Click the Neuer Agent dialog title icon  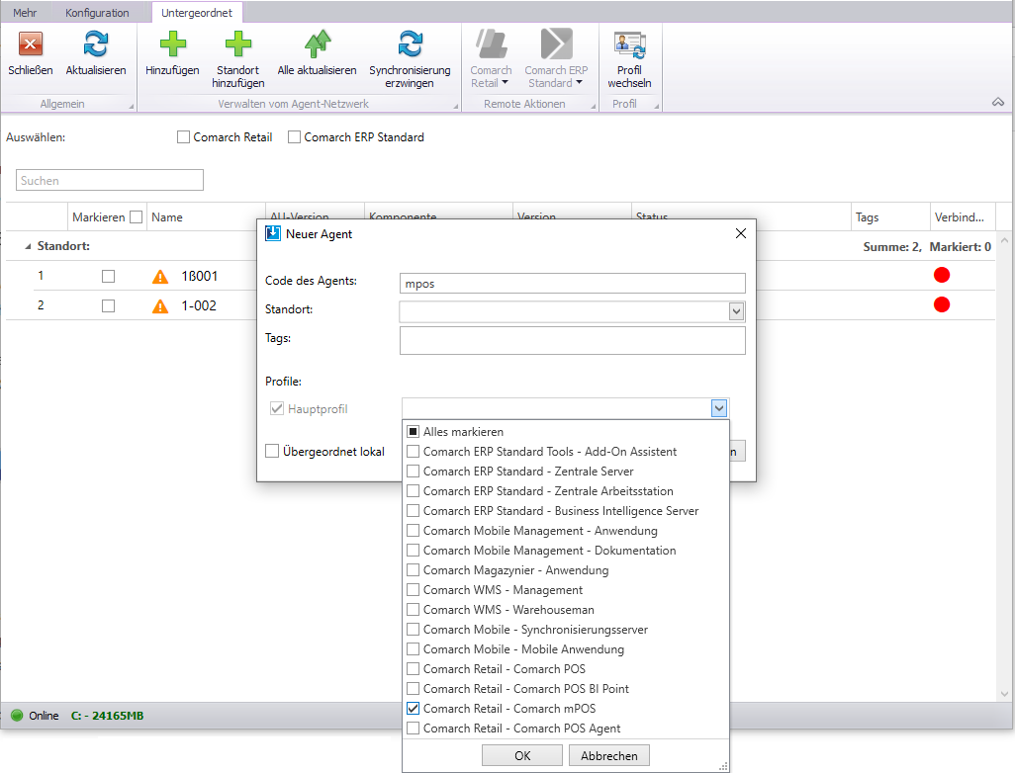tap(273, 233)
